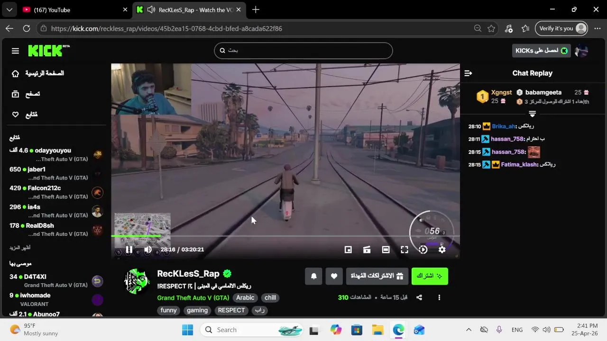Open RealD8sh followed channel
The height and width of the screenshot is (341, 607).
tap(56, 230)
